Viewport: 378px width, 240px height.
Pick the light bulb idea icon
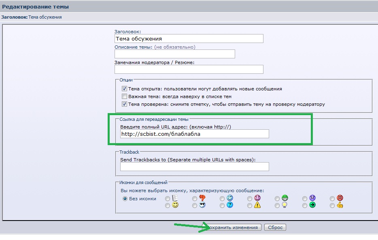point(277,206)
